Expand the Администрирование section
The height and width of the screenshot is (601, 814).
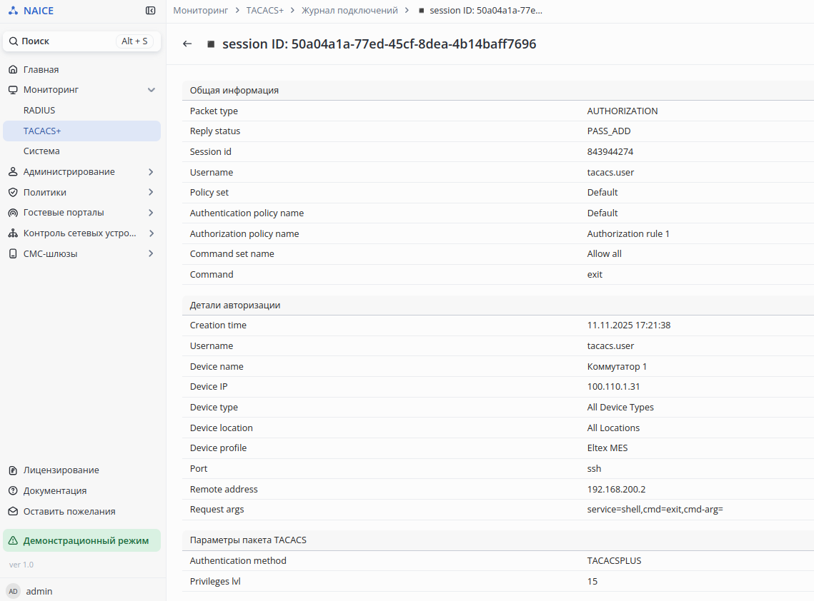[x=151, y=172]
